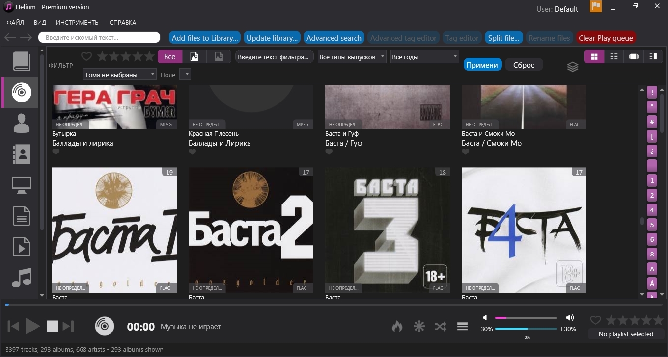Start playback with the Play button
The width and height of the screenshot is (668, 357).
click(32, 326)
